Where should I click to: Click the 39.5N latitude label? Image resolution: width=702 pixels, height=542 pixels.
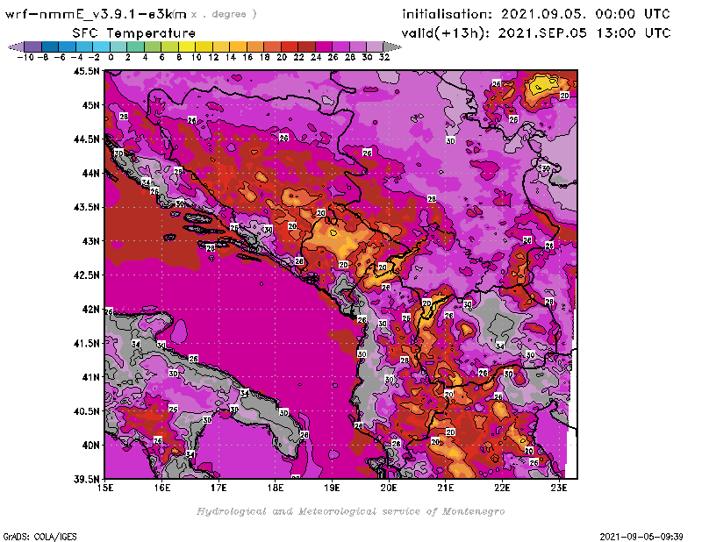(86, 479)
